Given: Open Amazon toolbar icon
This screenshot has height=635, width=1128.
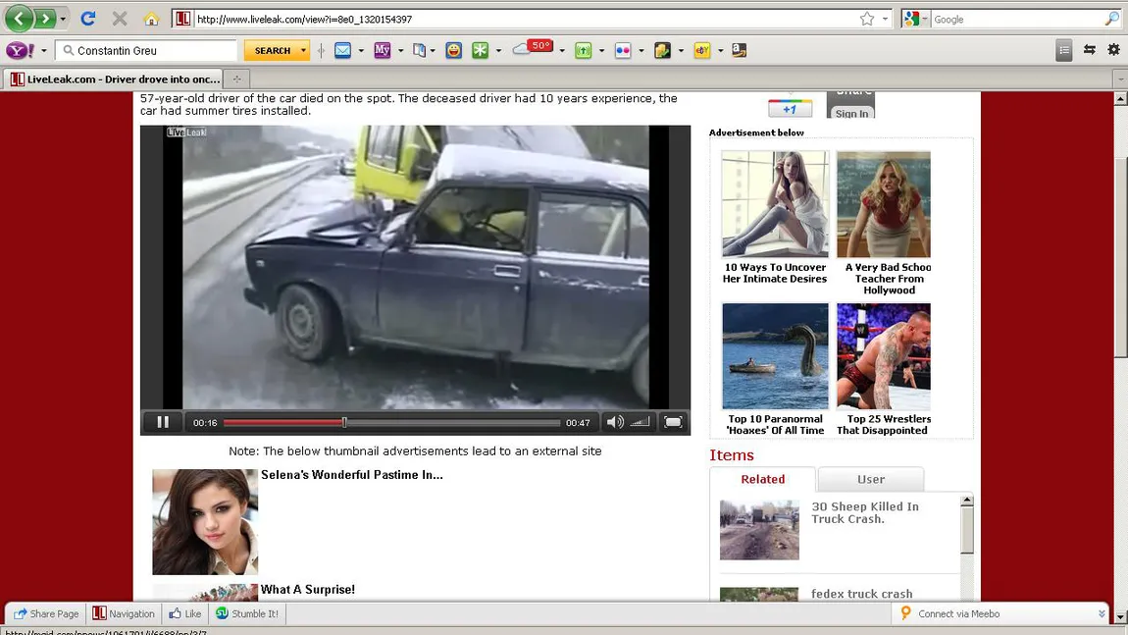Looking at the screenshot, I should click(739, 50).
